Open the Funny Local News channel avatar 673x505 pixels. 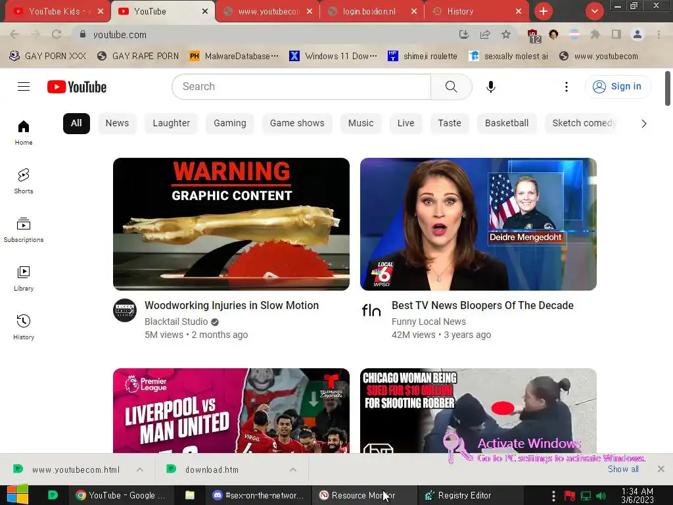(372, 310)
